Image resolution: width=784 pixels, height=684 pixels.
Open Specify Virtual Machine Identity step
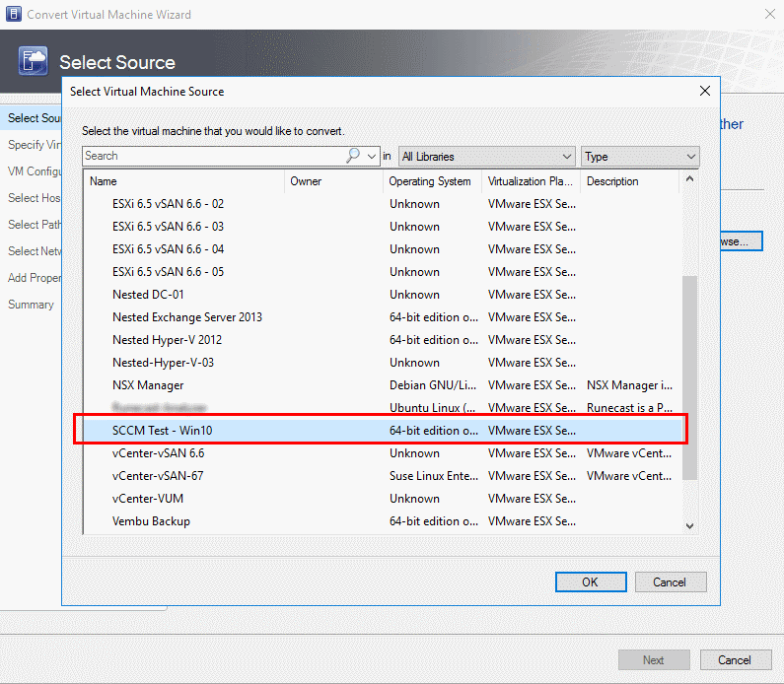tap(34, 145)
